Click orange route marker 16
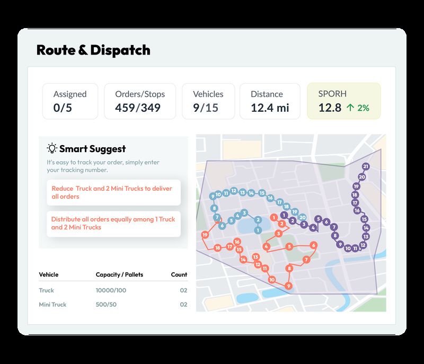Viewport: 424px width, 364px height. pos(237,242)
